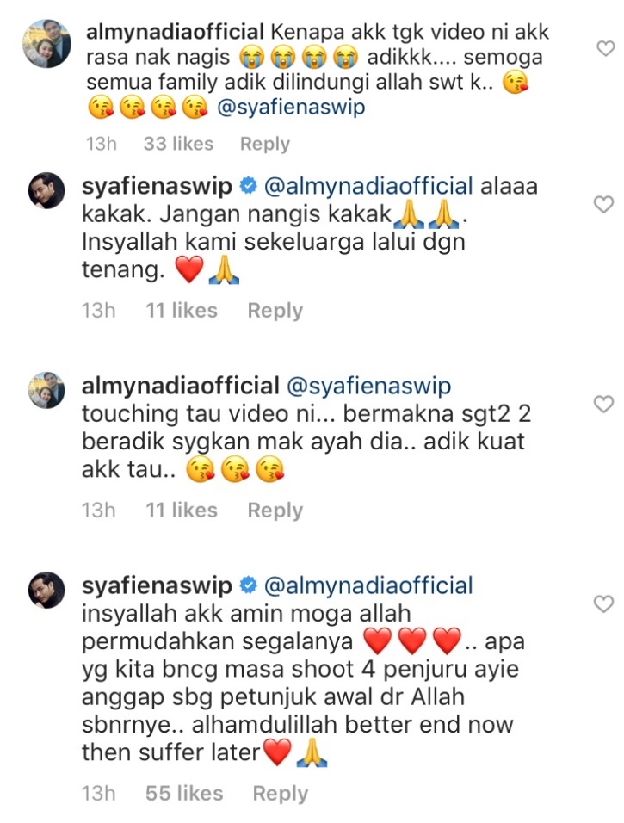Image resolution: width=624 pixels, height=823 pixels.
Task: Heart the 'better end now then suffer later' comment
Action: tap(603, 604)
